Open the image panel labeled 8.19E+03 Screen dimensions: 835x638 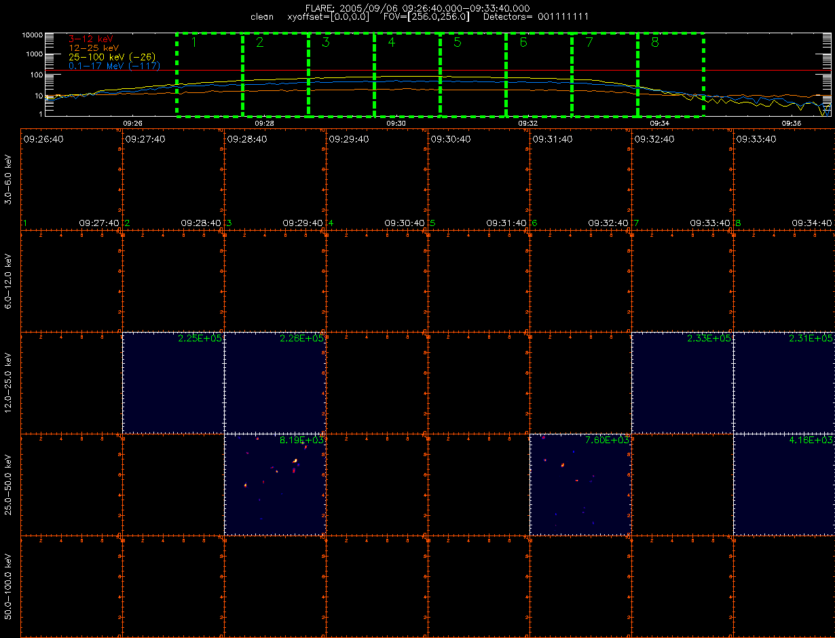pos(275,485)
